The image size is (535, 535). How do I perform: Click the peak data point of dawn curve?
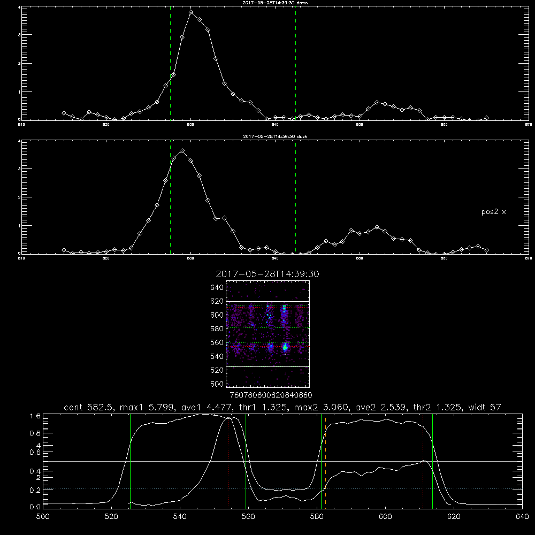[x=191, y=12]
